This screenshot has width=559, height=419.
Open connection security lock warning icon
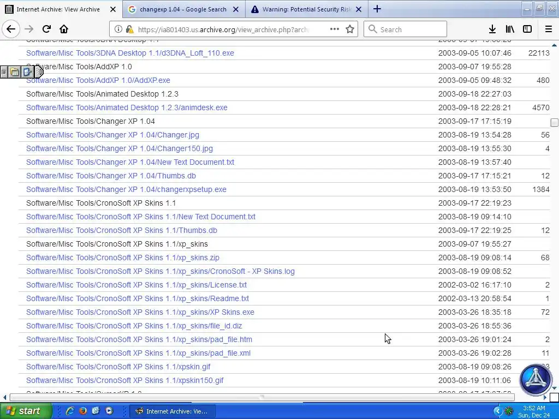130,29
